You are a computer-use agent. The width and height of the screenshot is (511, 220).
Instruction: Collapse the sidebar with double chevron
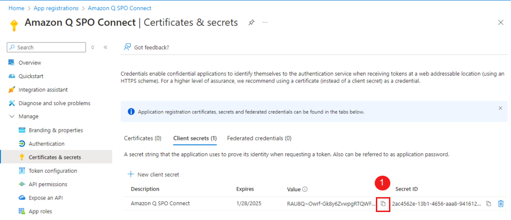pos(105,47)
